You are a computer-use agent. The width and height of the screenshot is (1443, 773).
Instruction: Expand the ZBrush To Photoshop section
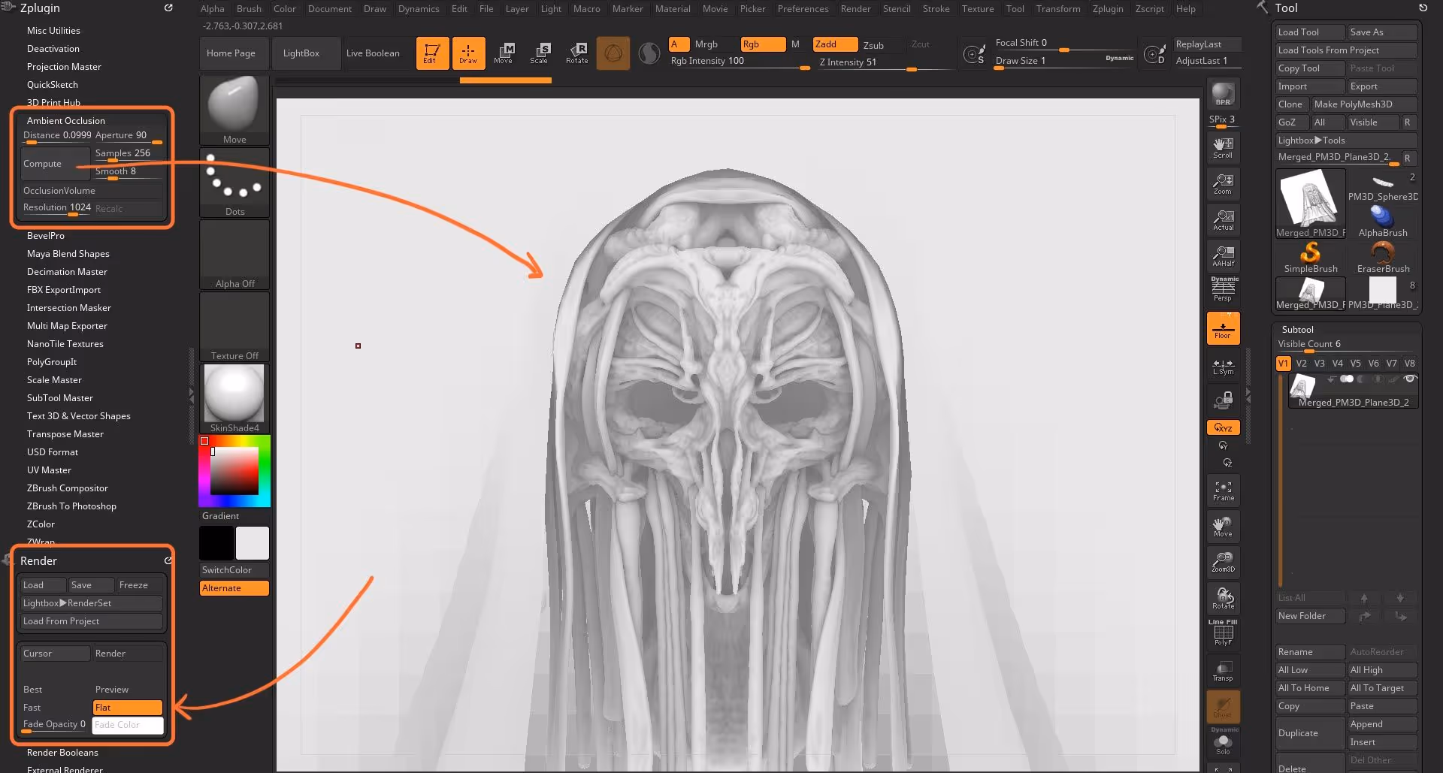[71, 506]
